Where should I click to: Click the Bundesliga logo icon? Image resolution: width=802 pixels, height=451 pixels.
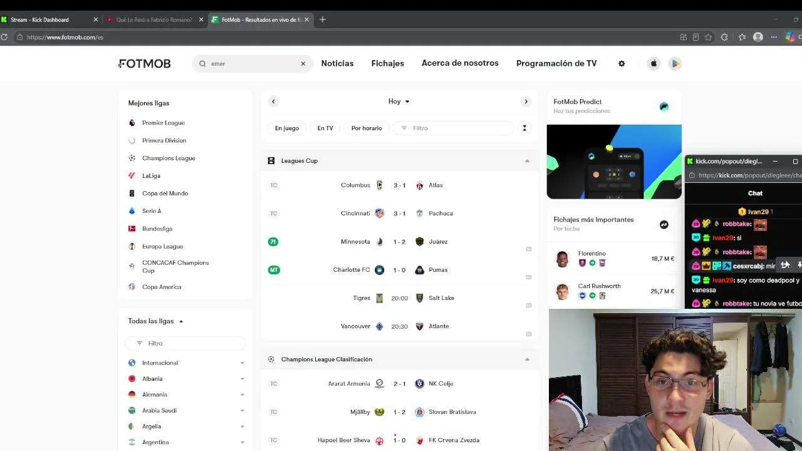pos(132,229)
